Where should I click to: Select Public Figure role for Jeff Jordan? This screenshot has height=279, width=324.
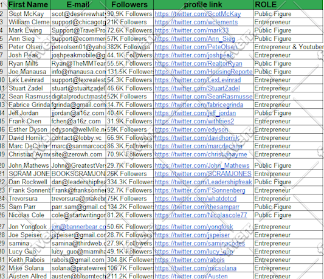coord(288,113)
